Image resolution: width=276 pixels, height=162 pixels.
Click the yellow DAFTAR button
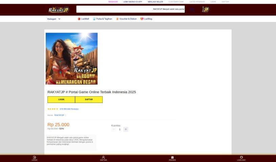tap(89, 100)
